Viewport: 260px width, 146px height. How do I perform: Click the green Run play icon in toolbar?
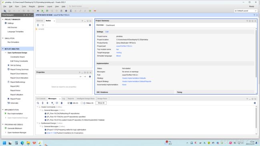(42, 11)
